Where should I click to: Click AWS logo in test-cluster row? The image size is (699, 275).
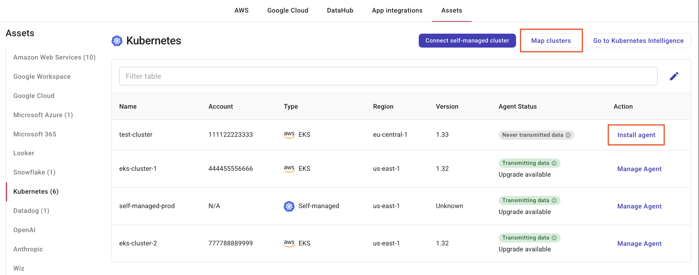tap(289, 135)
